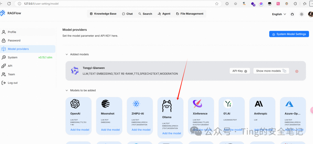The image size is (313, 144).
Task: Click the browser address bar URL
Action: (x=41, y=3)
